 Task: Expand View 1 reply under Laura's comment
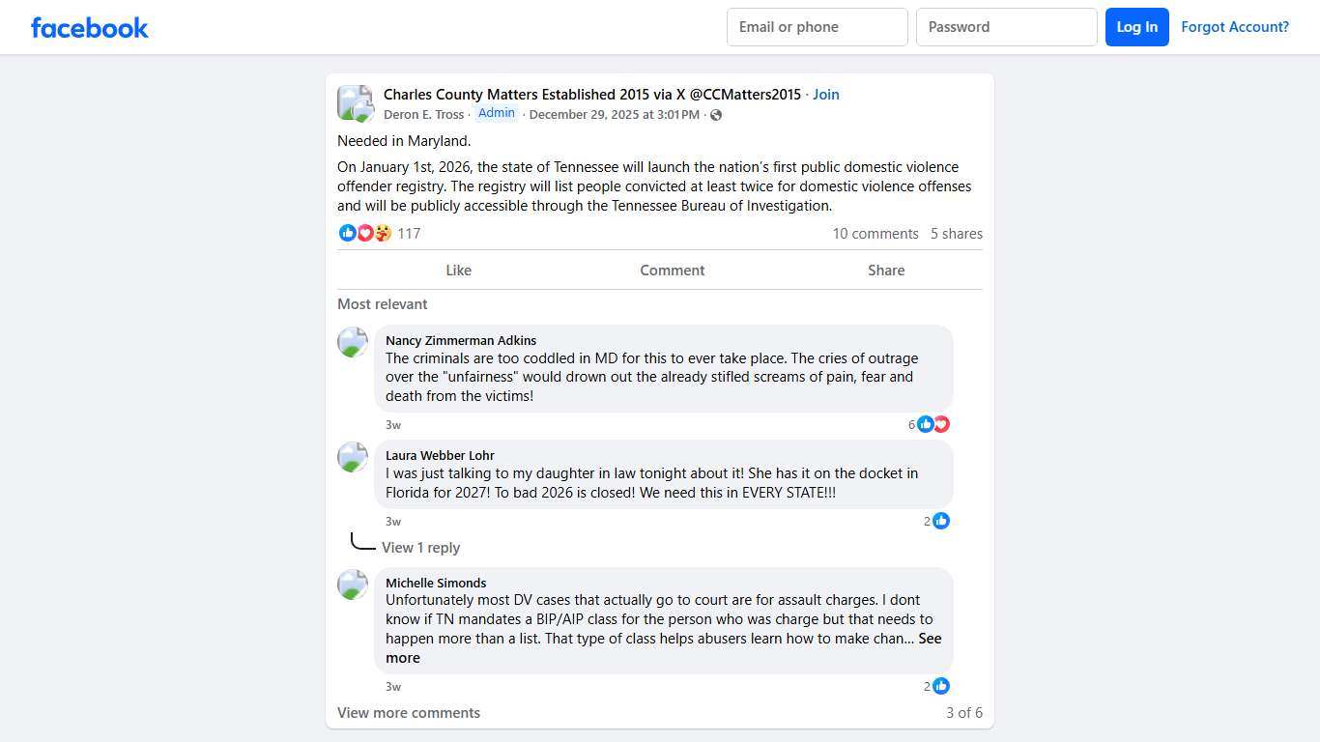pyautogui.click(x=420, y=548)
